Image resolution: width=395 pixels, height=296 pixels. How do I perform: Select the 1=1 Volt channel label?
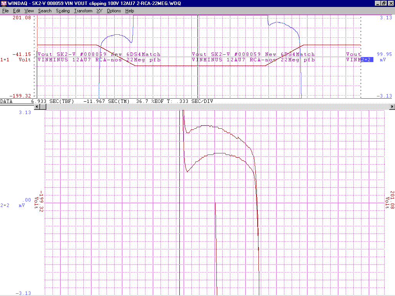15,60
